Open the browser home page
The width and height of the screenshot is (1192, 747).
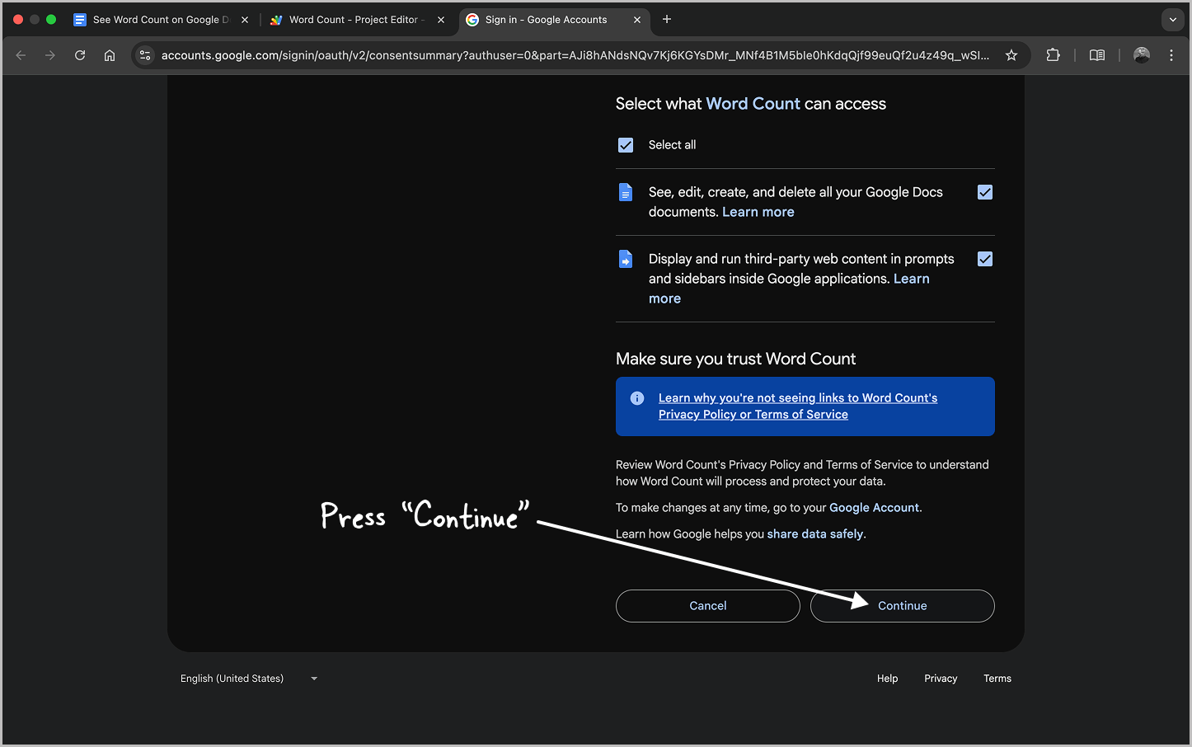point(110,55)
